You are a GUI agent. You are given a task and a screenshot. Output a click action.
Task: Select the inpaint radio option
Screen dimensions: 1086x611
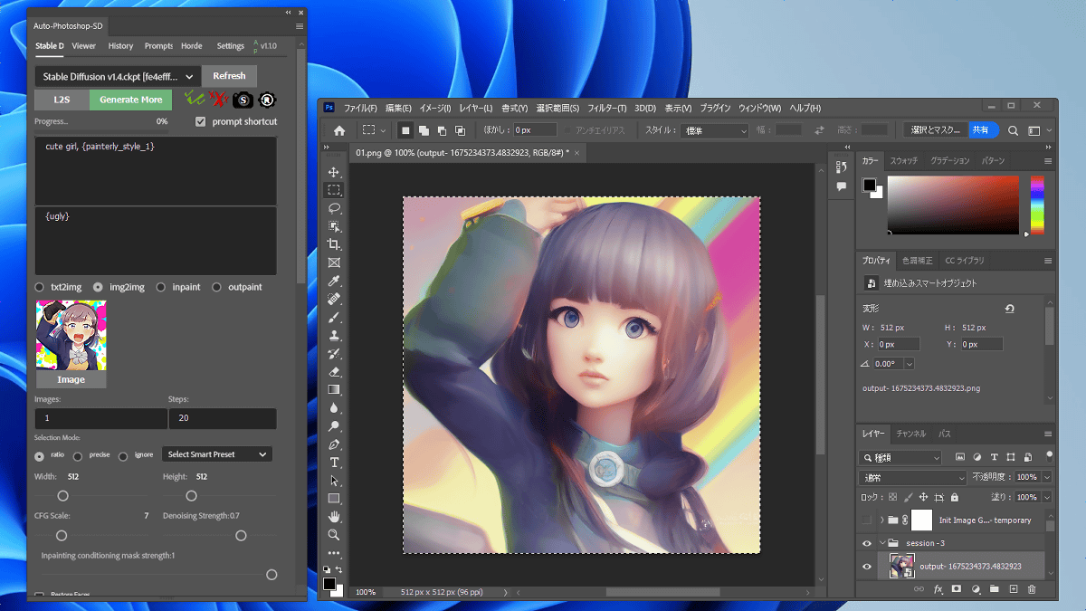pos(160,287)
